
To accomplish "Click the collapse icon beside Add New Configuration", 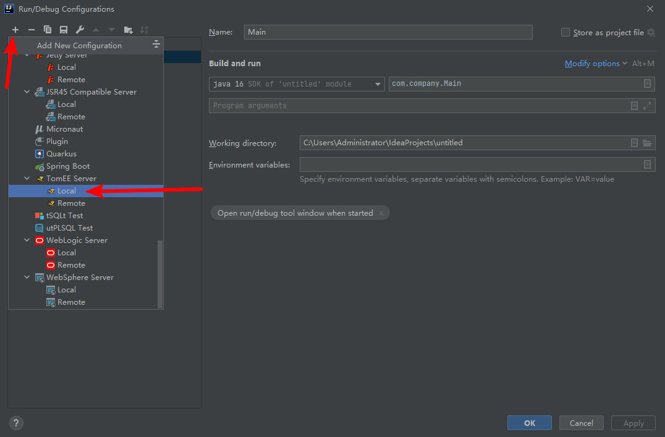I will [156, 44].
